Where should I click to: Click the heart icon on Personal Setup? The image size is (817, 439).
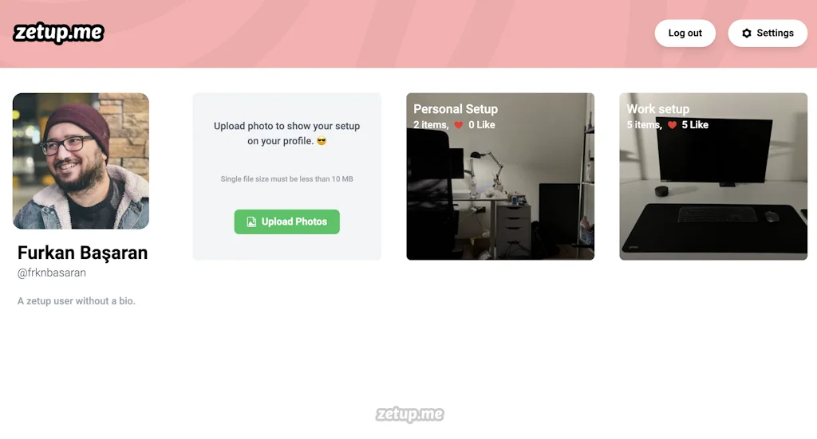pos(459,125)
